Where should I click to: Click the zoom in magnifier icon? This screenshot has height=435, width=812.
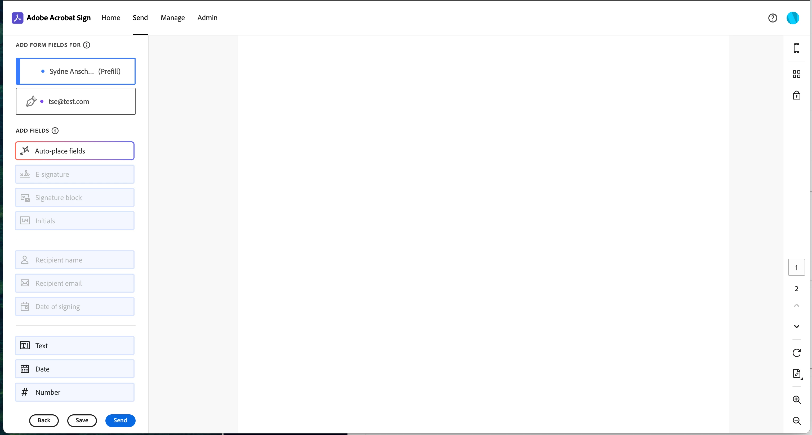(796, 400)
